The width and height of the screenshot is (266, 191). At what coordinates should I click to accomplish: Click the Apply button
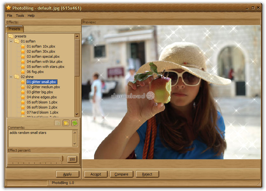coord(67,174)
